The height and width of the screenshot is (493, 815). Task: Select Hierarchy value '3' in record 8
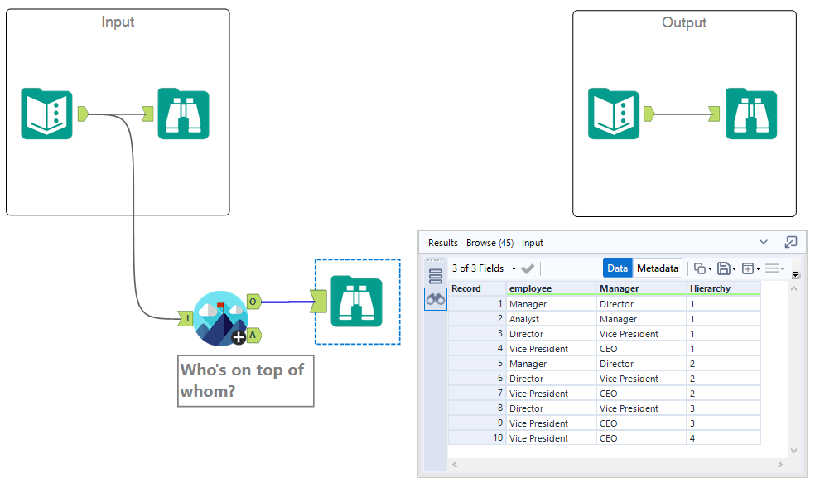point(724,408)
